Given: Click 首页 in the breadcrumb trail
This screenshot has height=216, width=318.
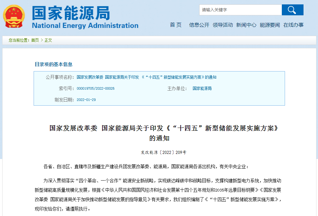Looking at the screenshot, I should pyautogui.click(x=35, y=40).
